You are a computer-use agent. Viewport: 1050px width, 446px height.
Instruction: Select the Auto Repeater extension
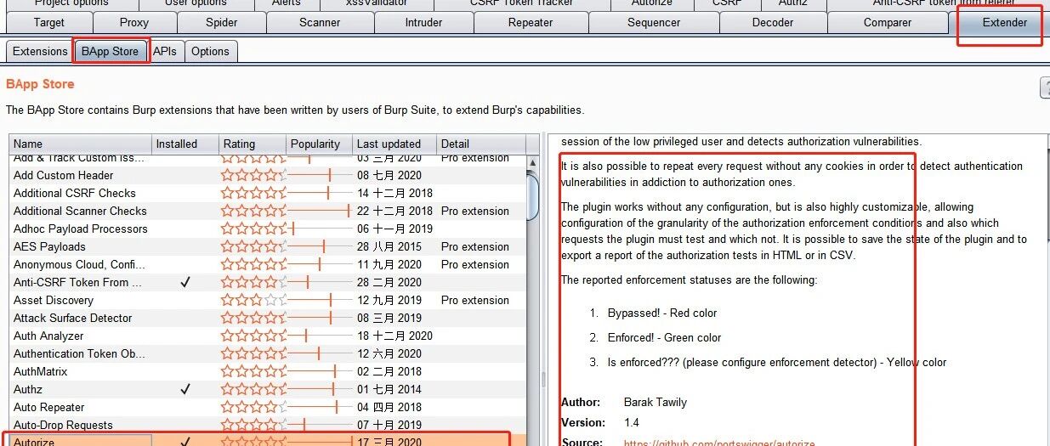tap(268, 407)
